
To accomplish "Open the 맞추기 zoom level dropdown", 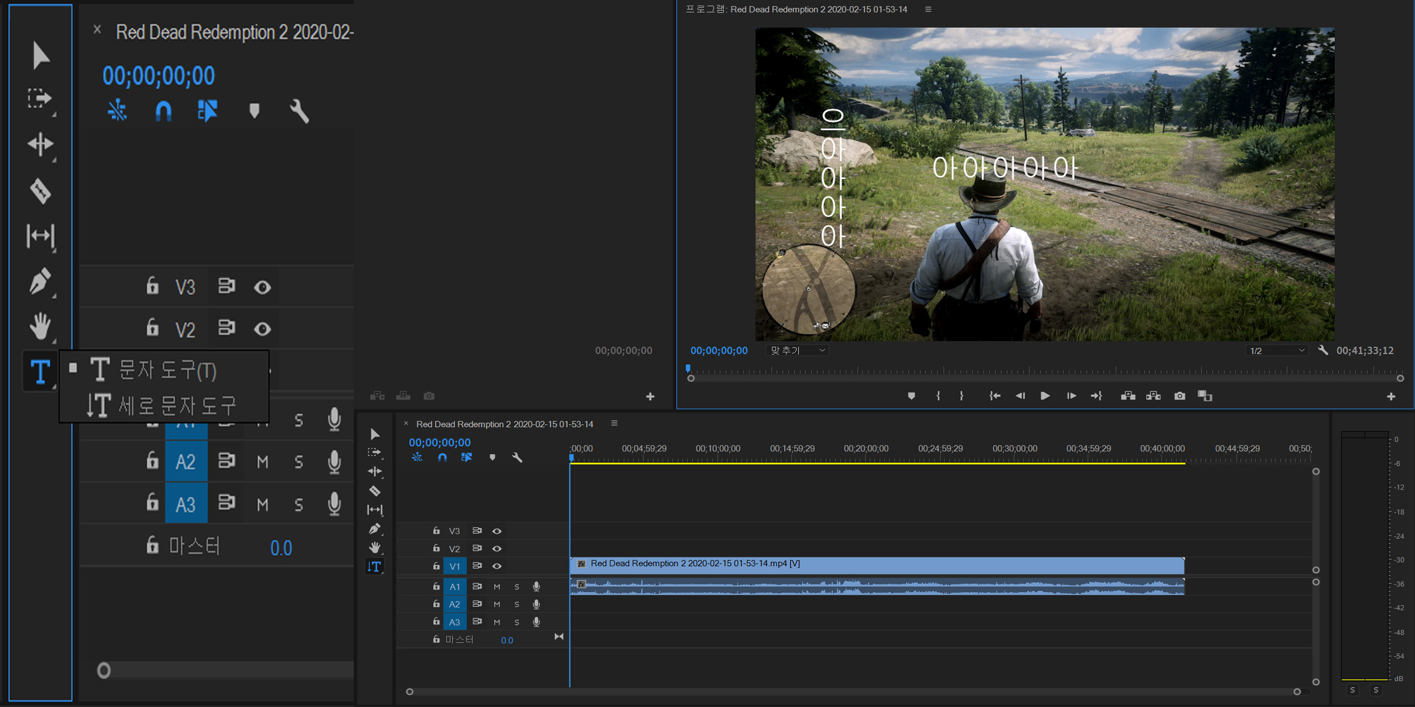I will point(797,351).
